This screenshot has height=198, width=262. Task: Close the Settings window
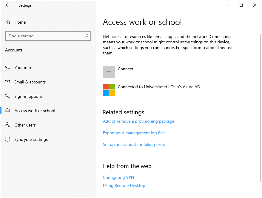255,5
